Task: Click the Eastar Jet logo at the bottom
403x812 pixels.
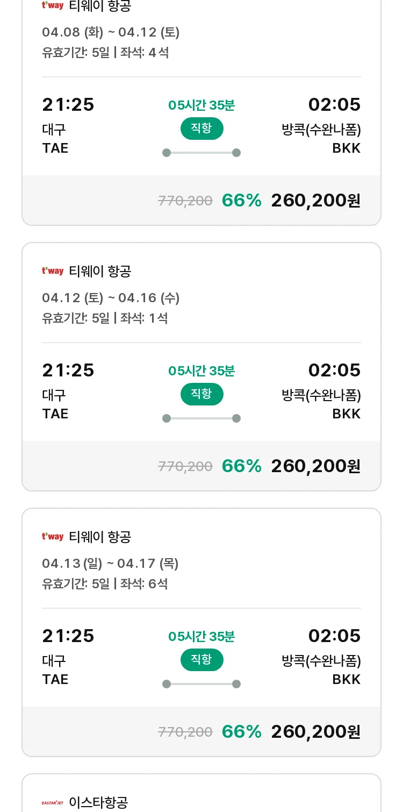Action: (x=53, y=803)
